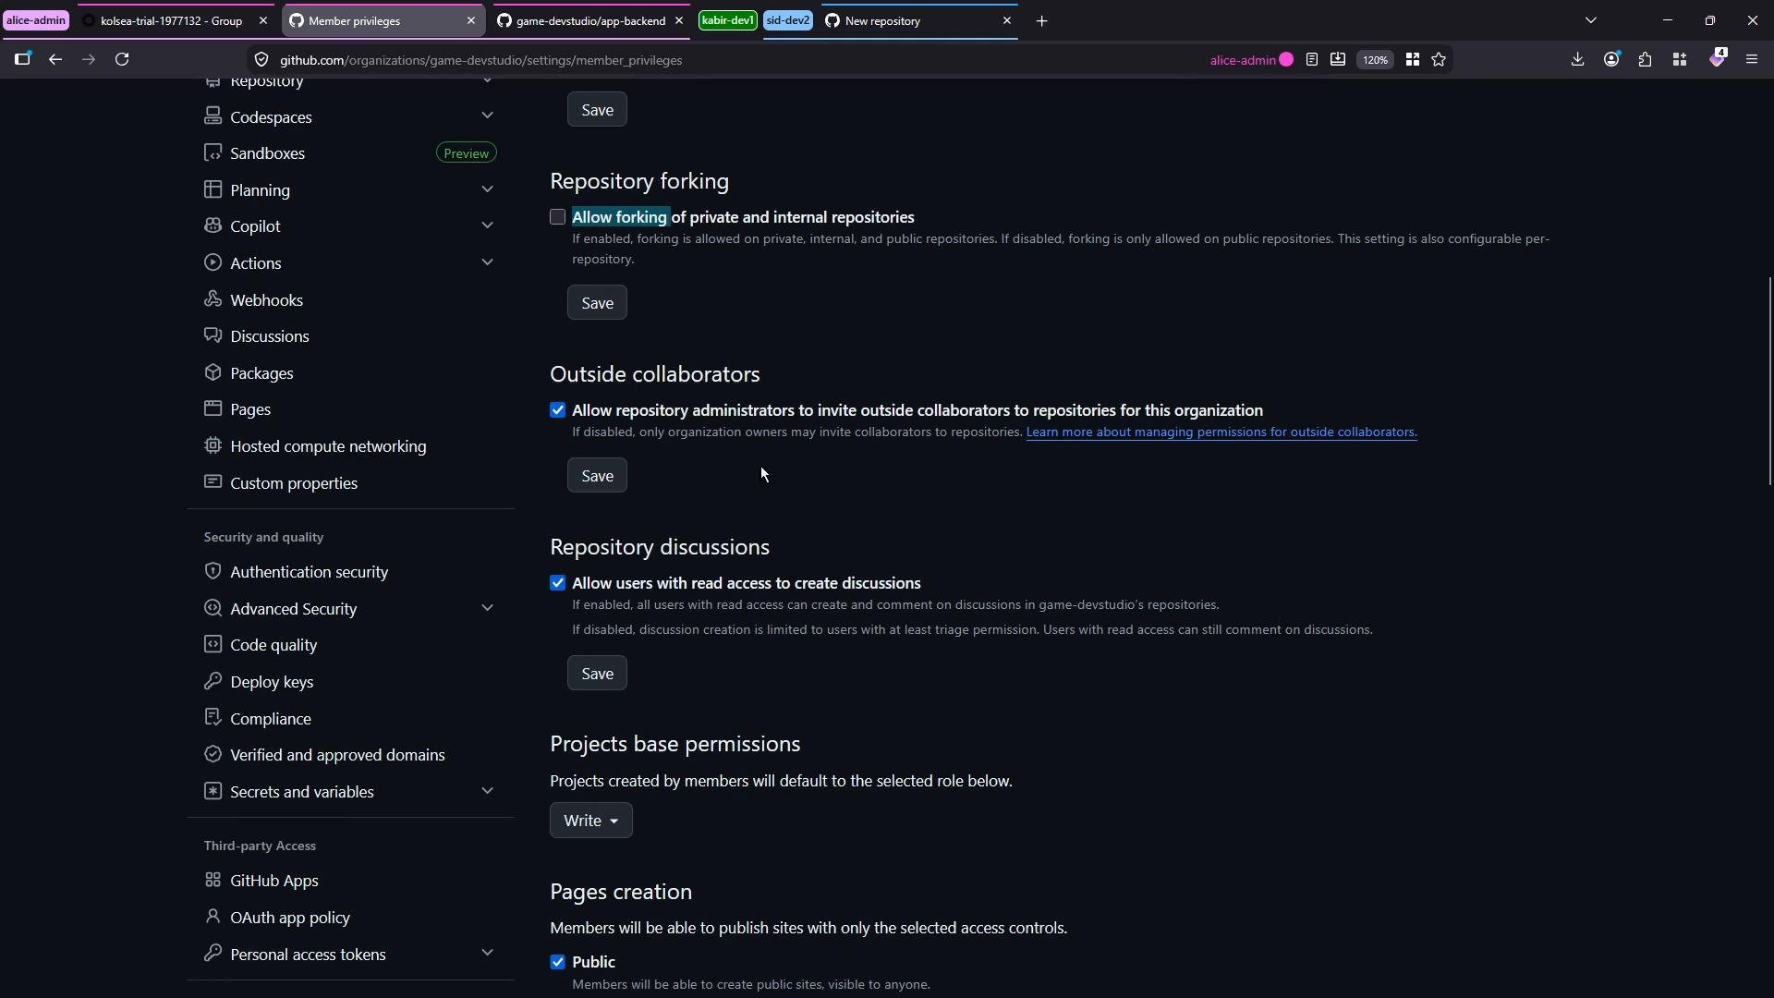The height and width of the screenshot is (998, 1774).
Task: Uncheck Allow users with read access discussions
Action: pyautogui.click(x=557, y=583)
